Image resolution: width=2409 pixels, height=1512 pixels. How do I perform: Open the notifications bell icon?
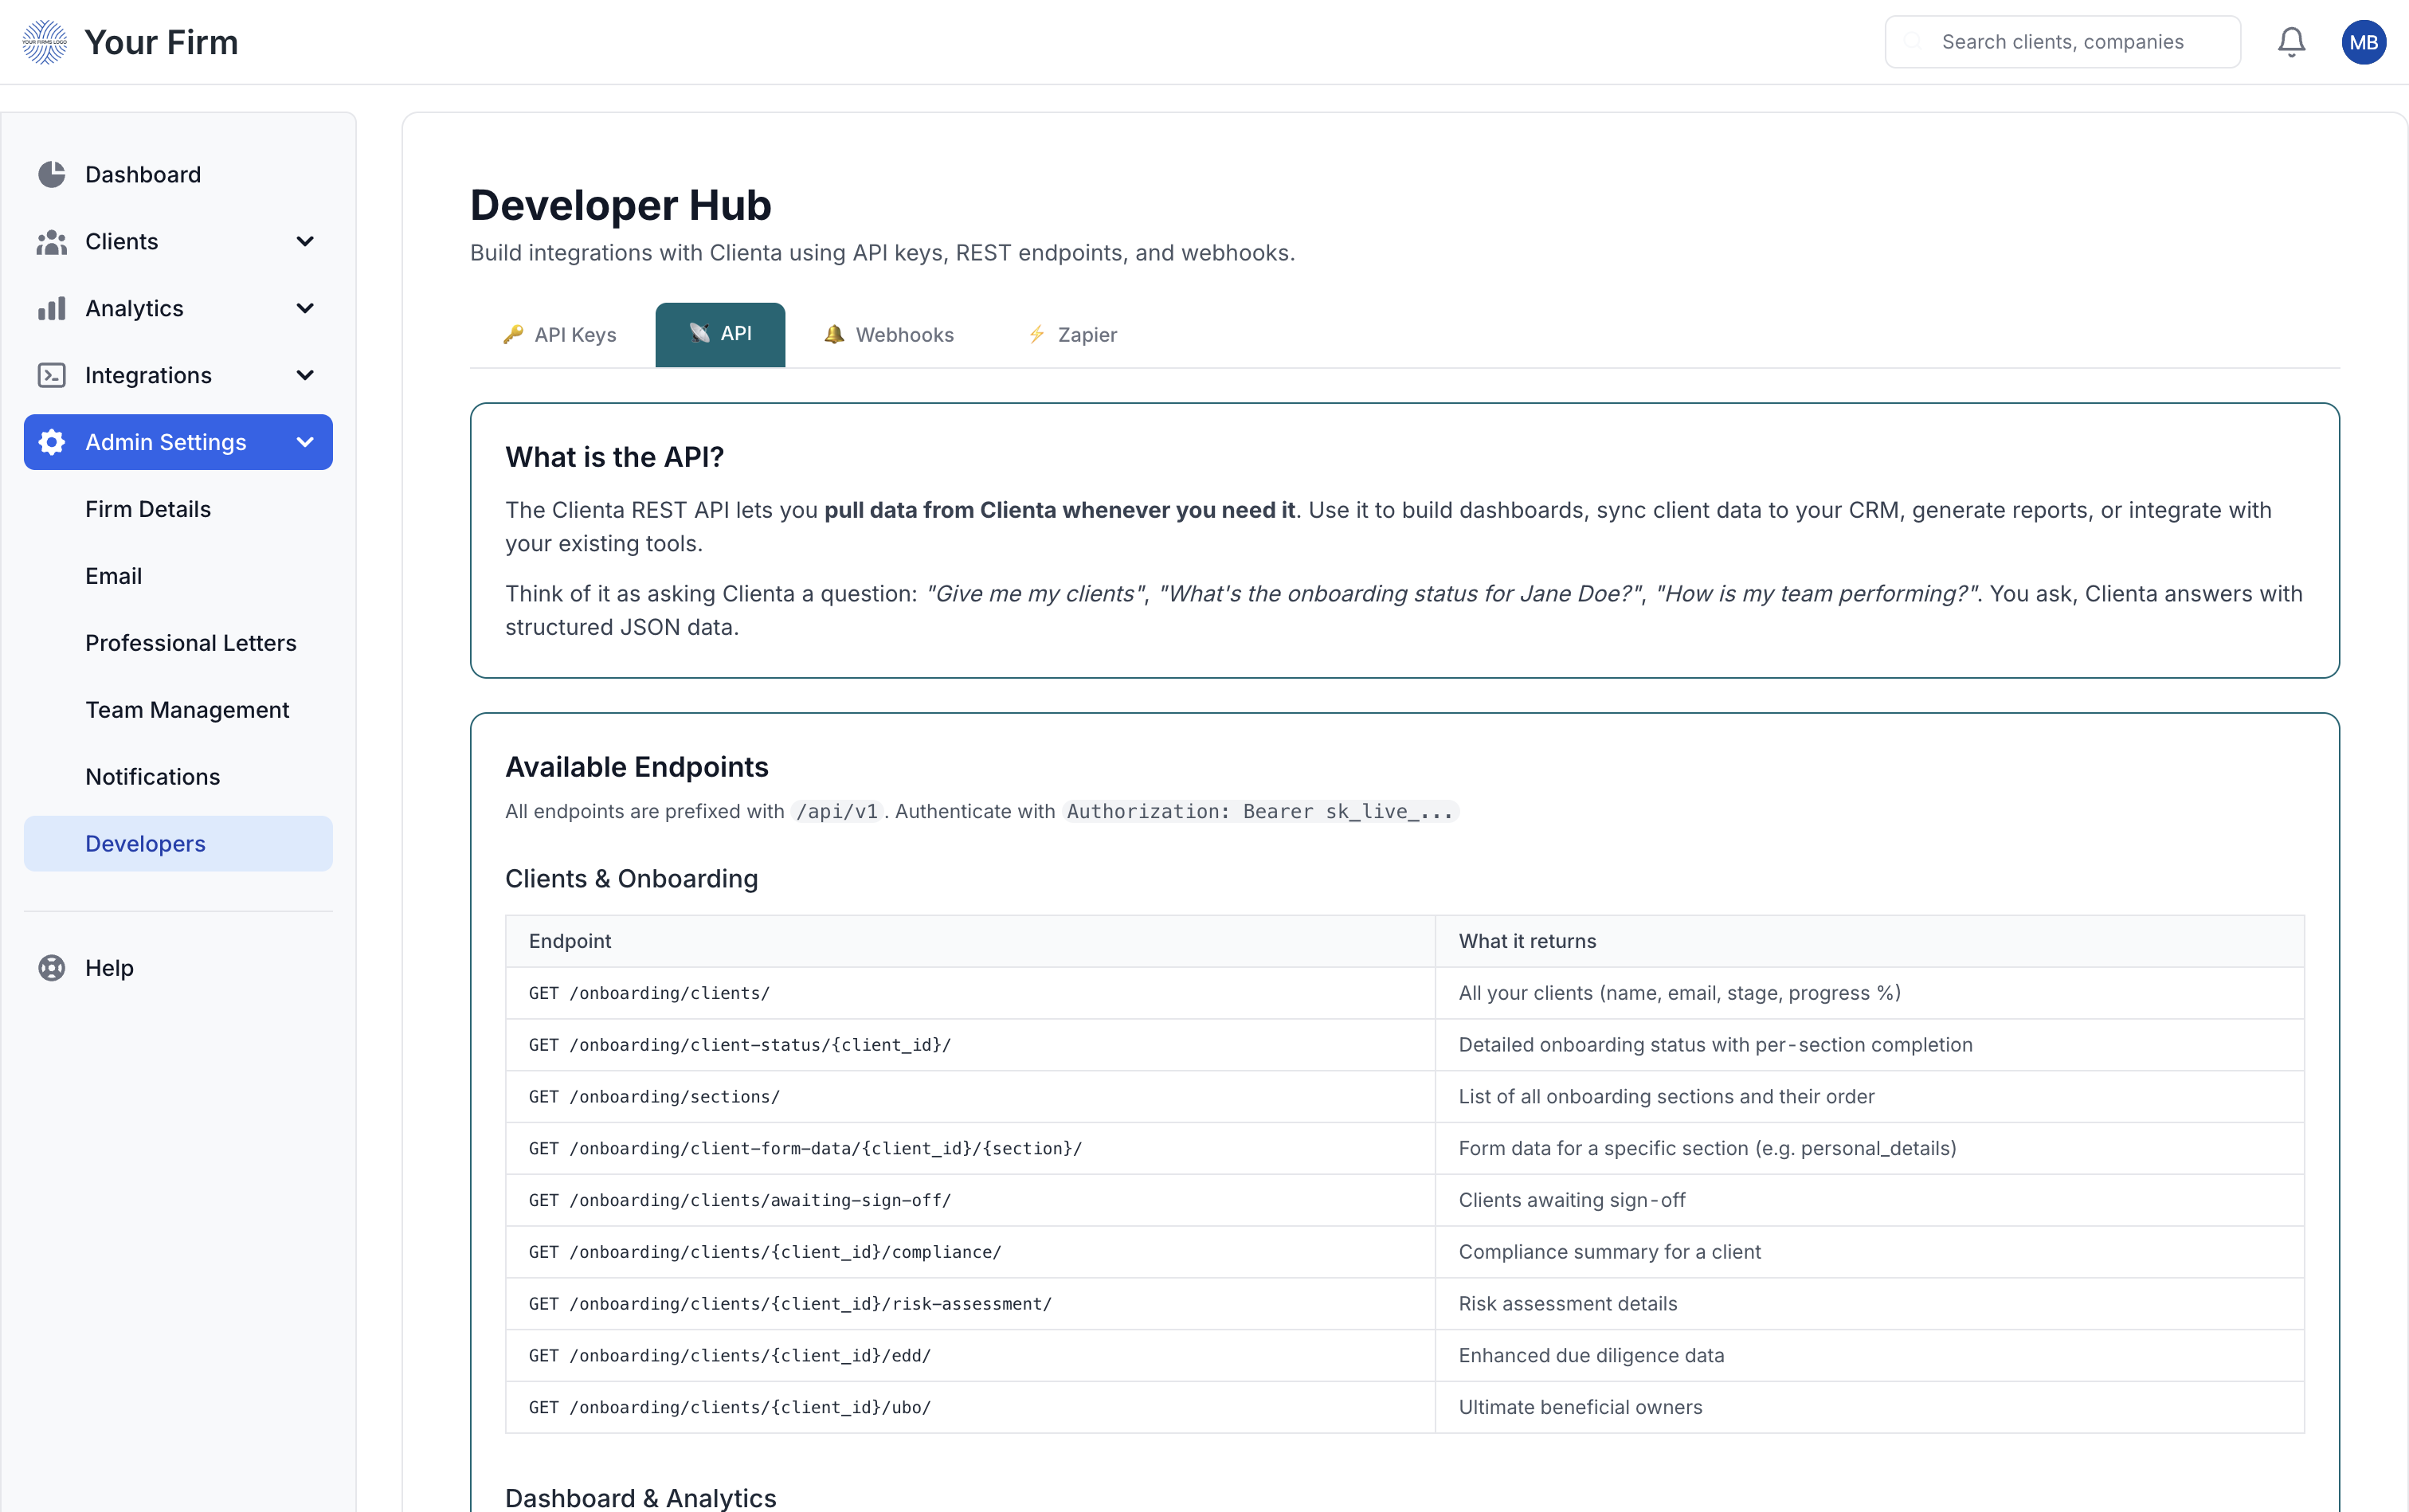click(2291, 42)
